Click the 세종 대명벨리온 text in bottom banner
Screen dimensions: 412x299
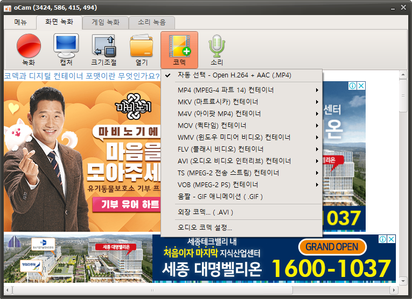[212, 269]
